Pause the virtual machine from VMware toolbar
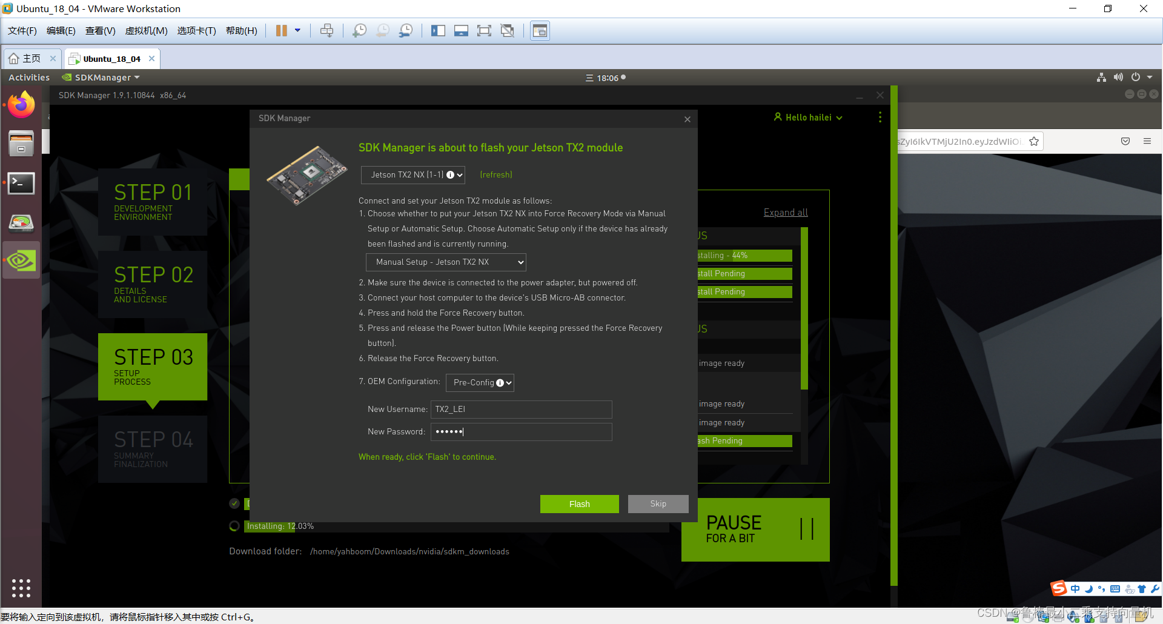1163x624 pixels. pos(281,31)
